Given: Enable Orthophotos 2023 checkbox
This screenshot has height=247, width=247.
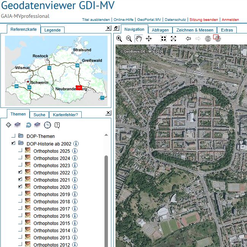Looking at the screenshot, I should tap(20, 165).
